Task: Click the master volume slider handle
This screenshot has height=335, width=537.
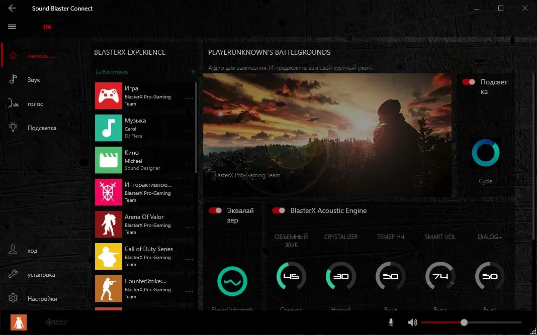Action: (464, 322)
